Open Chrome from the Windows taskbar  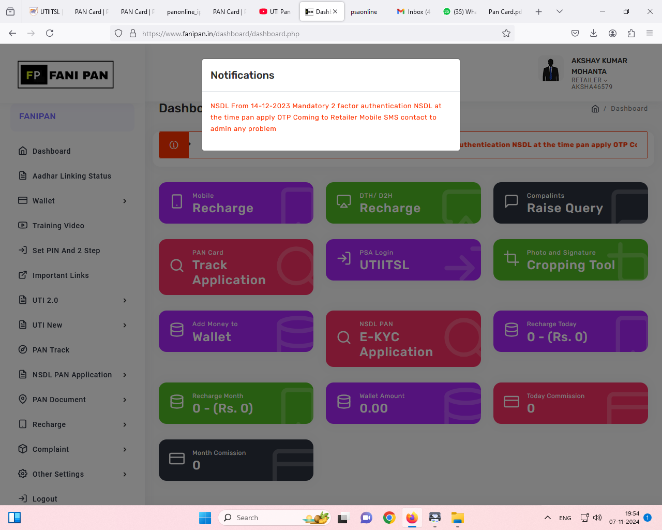point(389,518)
